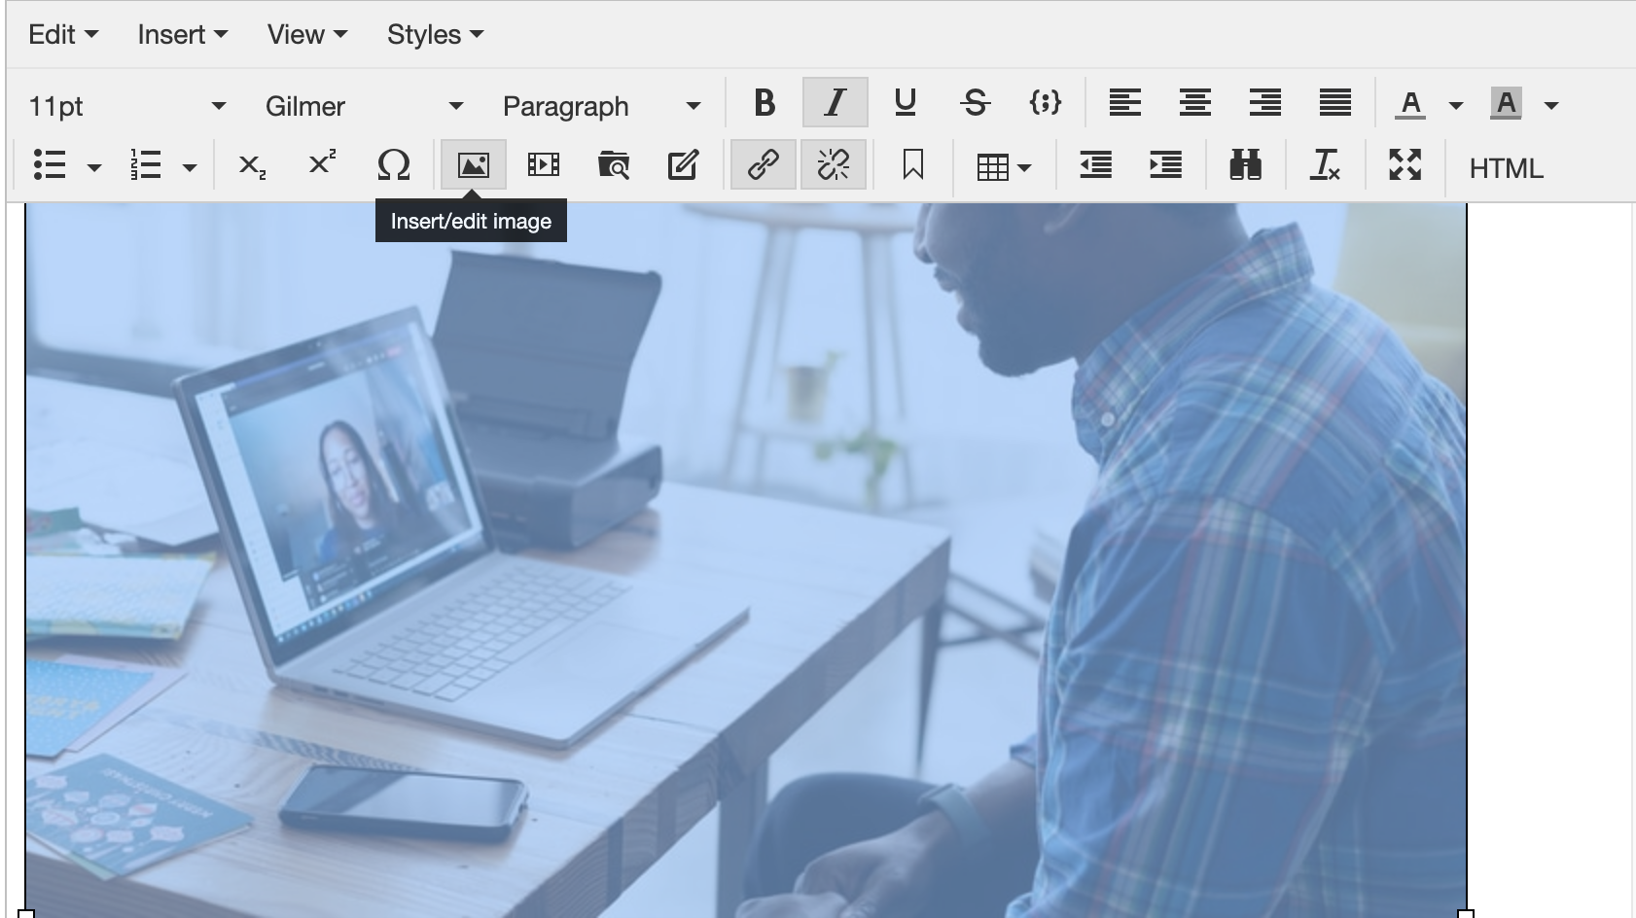This screenshot has height=918, width=1636.
Task: Toggle fullscreen editor mode
Action: coord(1405,165)
